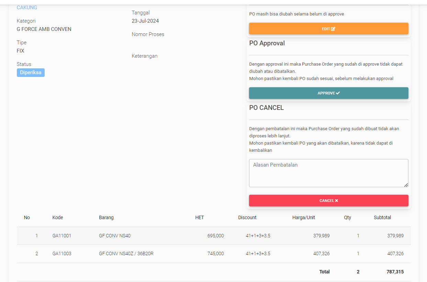
Task: Click the HET column header
Action: pyautogui.click(x=200, y=217)
